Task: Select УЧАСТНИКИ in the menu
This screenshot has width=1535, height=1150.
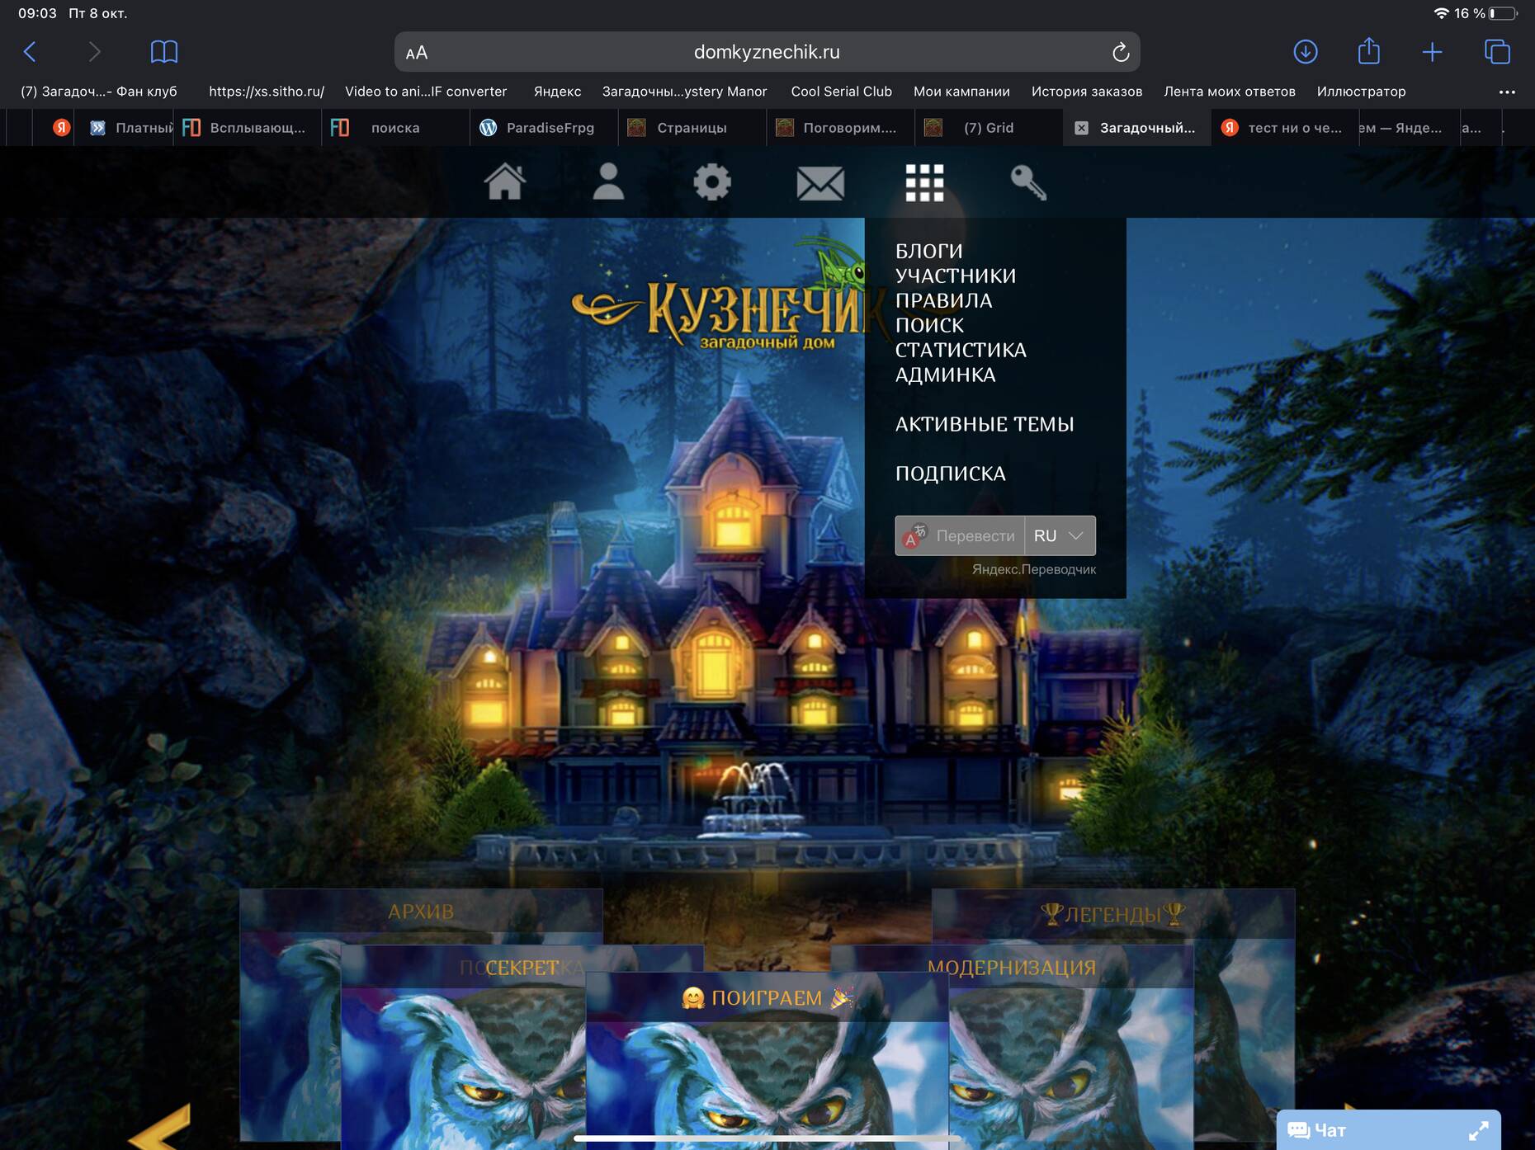Action: (x=956, y=276)
